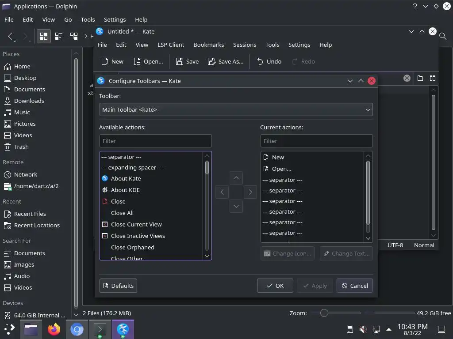Image resolution: width=453 pixels, height=339 pixels.
Task: Adjust the Dolphin Zoom slider handle
Action: (x=324, y=313)
